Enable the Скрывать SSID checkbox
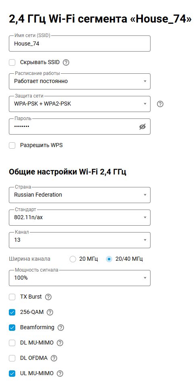Viewport: 196px width, 382px height. (12, 62)
